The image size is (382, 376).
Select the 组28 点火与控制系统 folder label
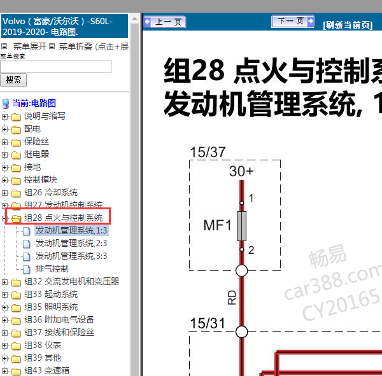tap(63, 218)
